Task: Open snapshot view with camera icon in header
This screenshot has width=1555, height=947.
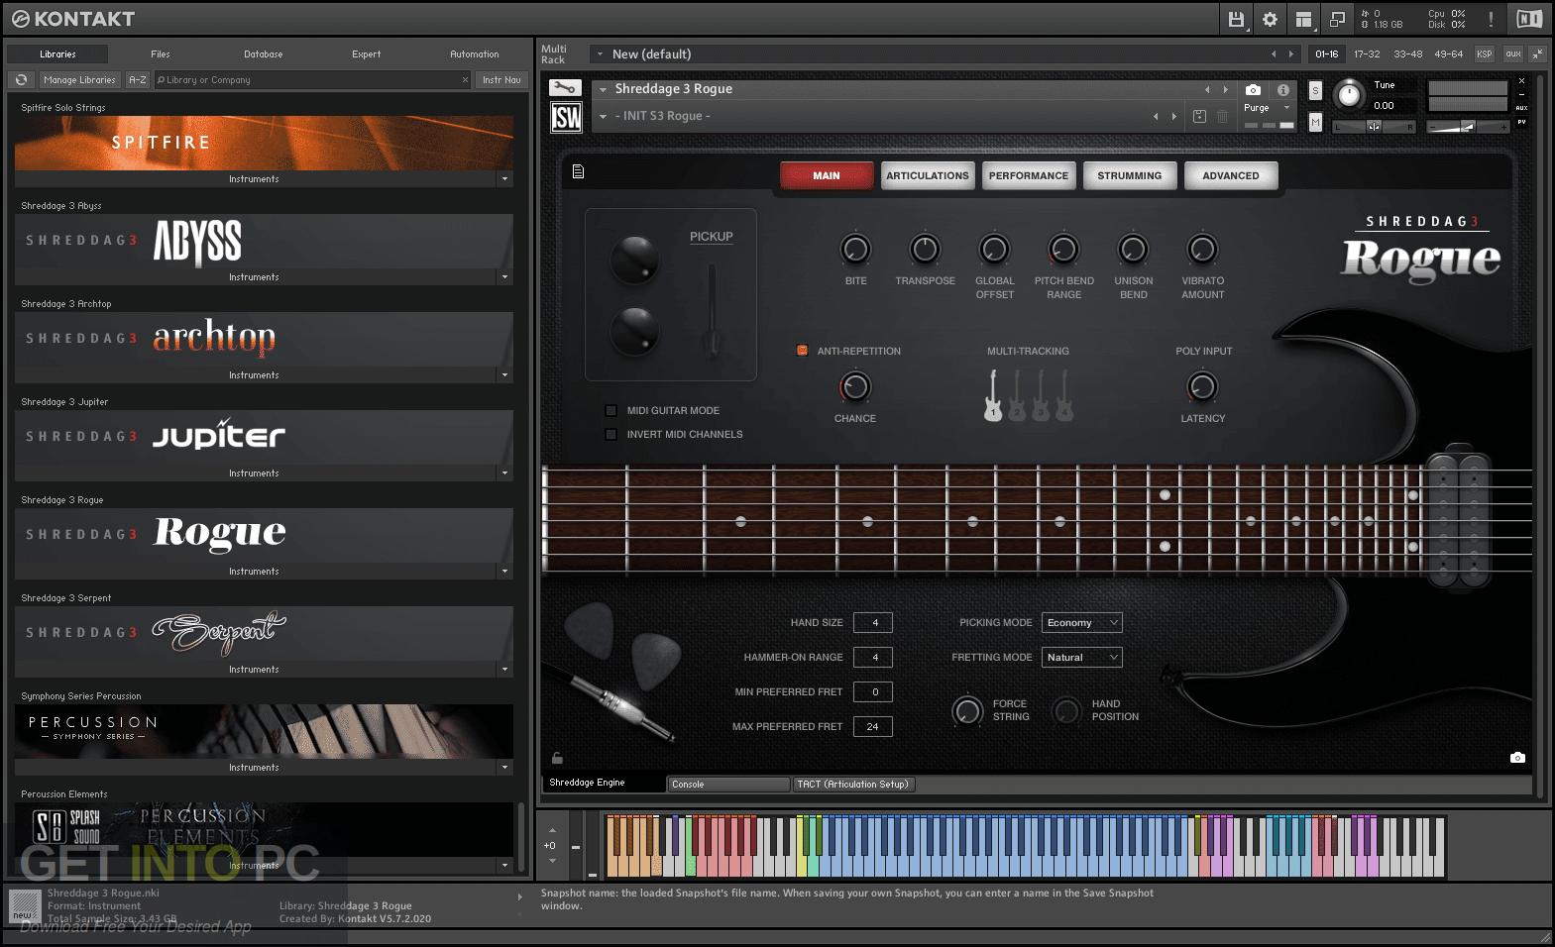Action: (x=1254, y=89)
